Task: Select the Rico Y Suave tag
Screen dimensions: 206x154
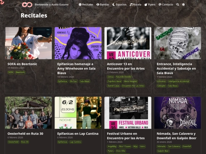Action: tap(125, 146)
